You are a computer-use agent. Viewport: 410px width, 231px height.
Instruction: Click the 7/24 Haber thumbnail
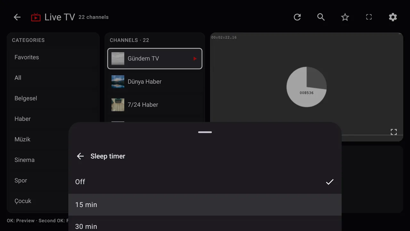[118, 105]
